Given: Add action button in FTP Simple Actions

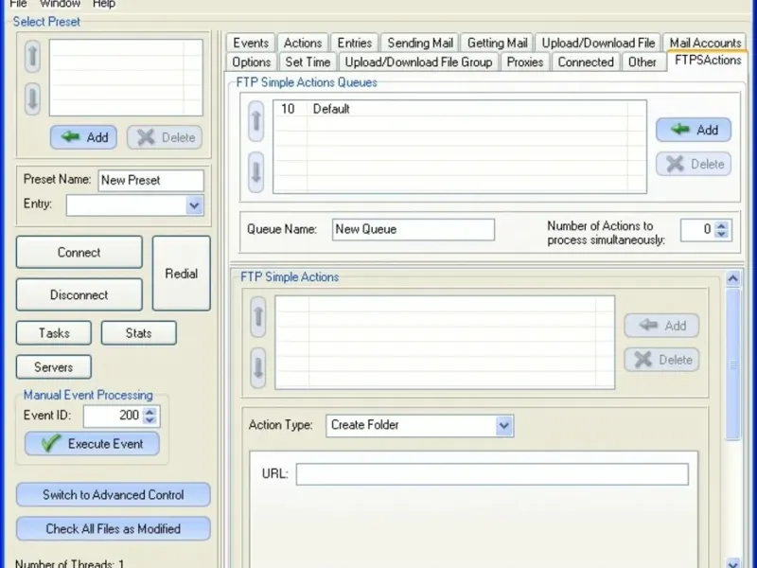Looking at the screenshot, I should [x=661, y=326].
